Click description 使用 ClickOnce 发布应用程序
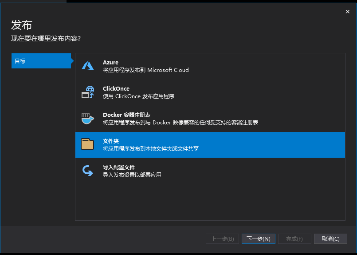The image size is (357, 255). [x=139, y=96]
